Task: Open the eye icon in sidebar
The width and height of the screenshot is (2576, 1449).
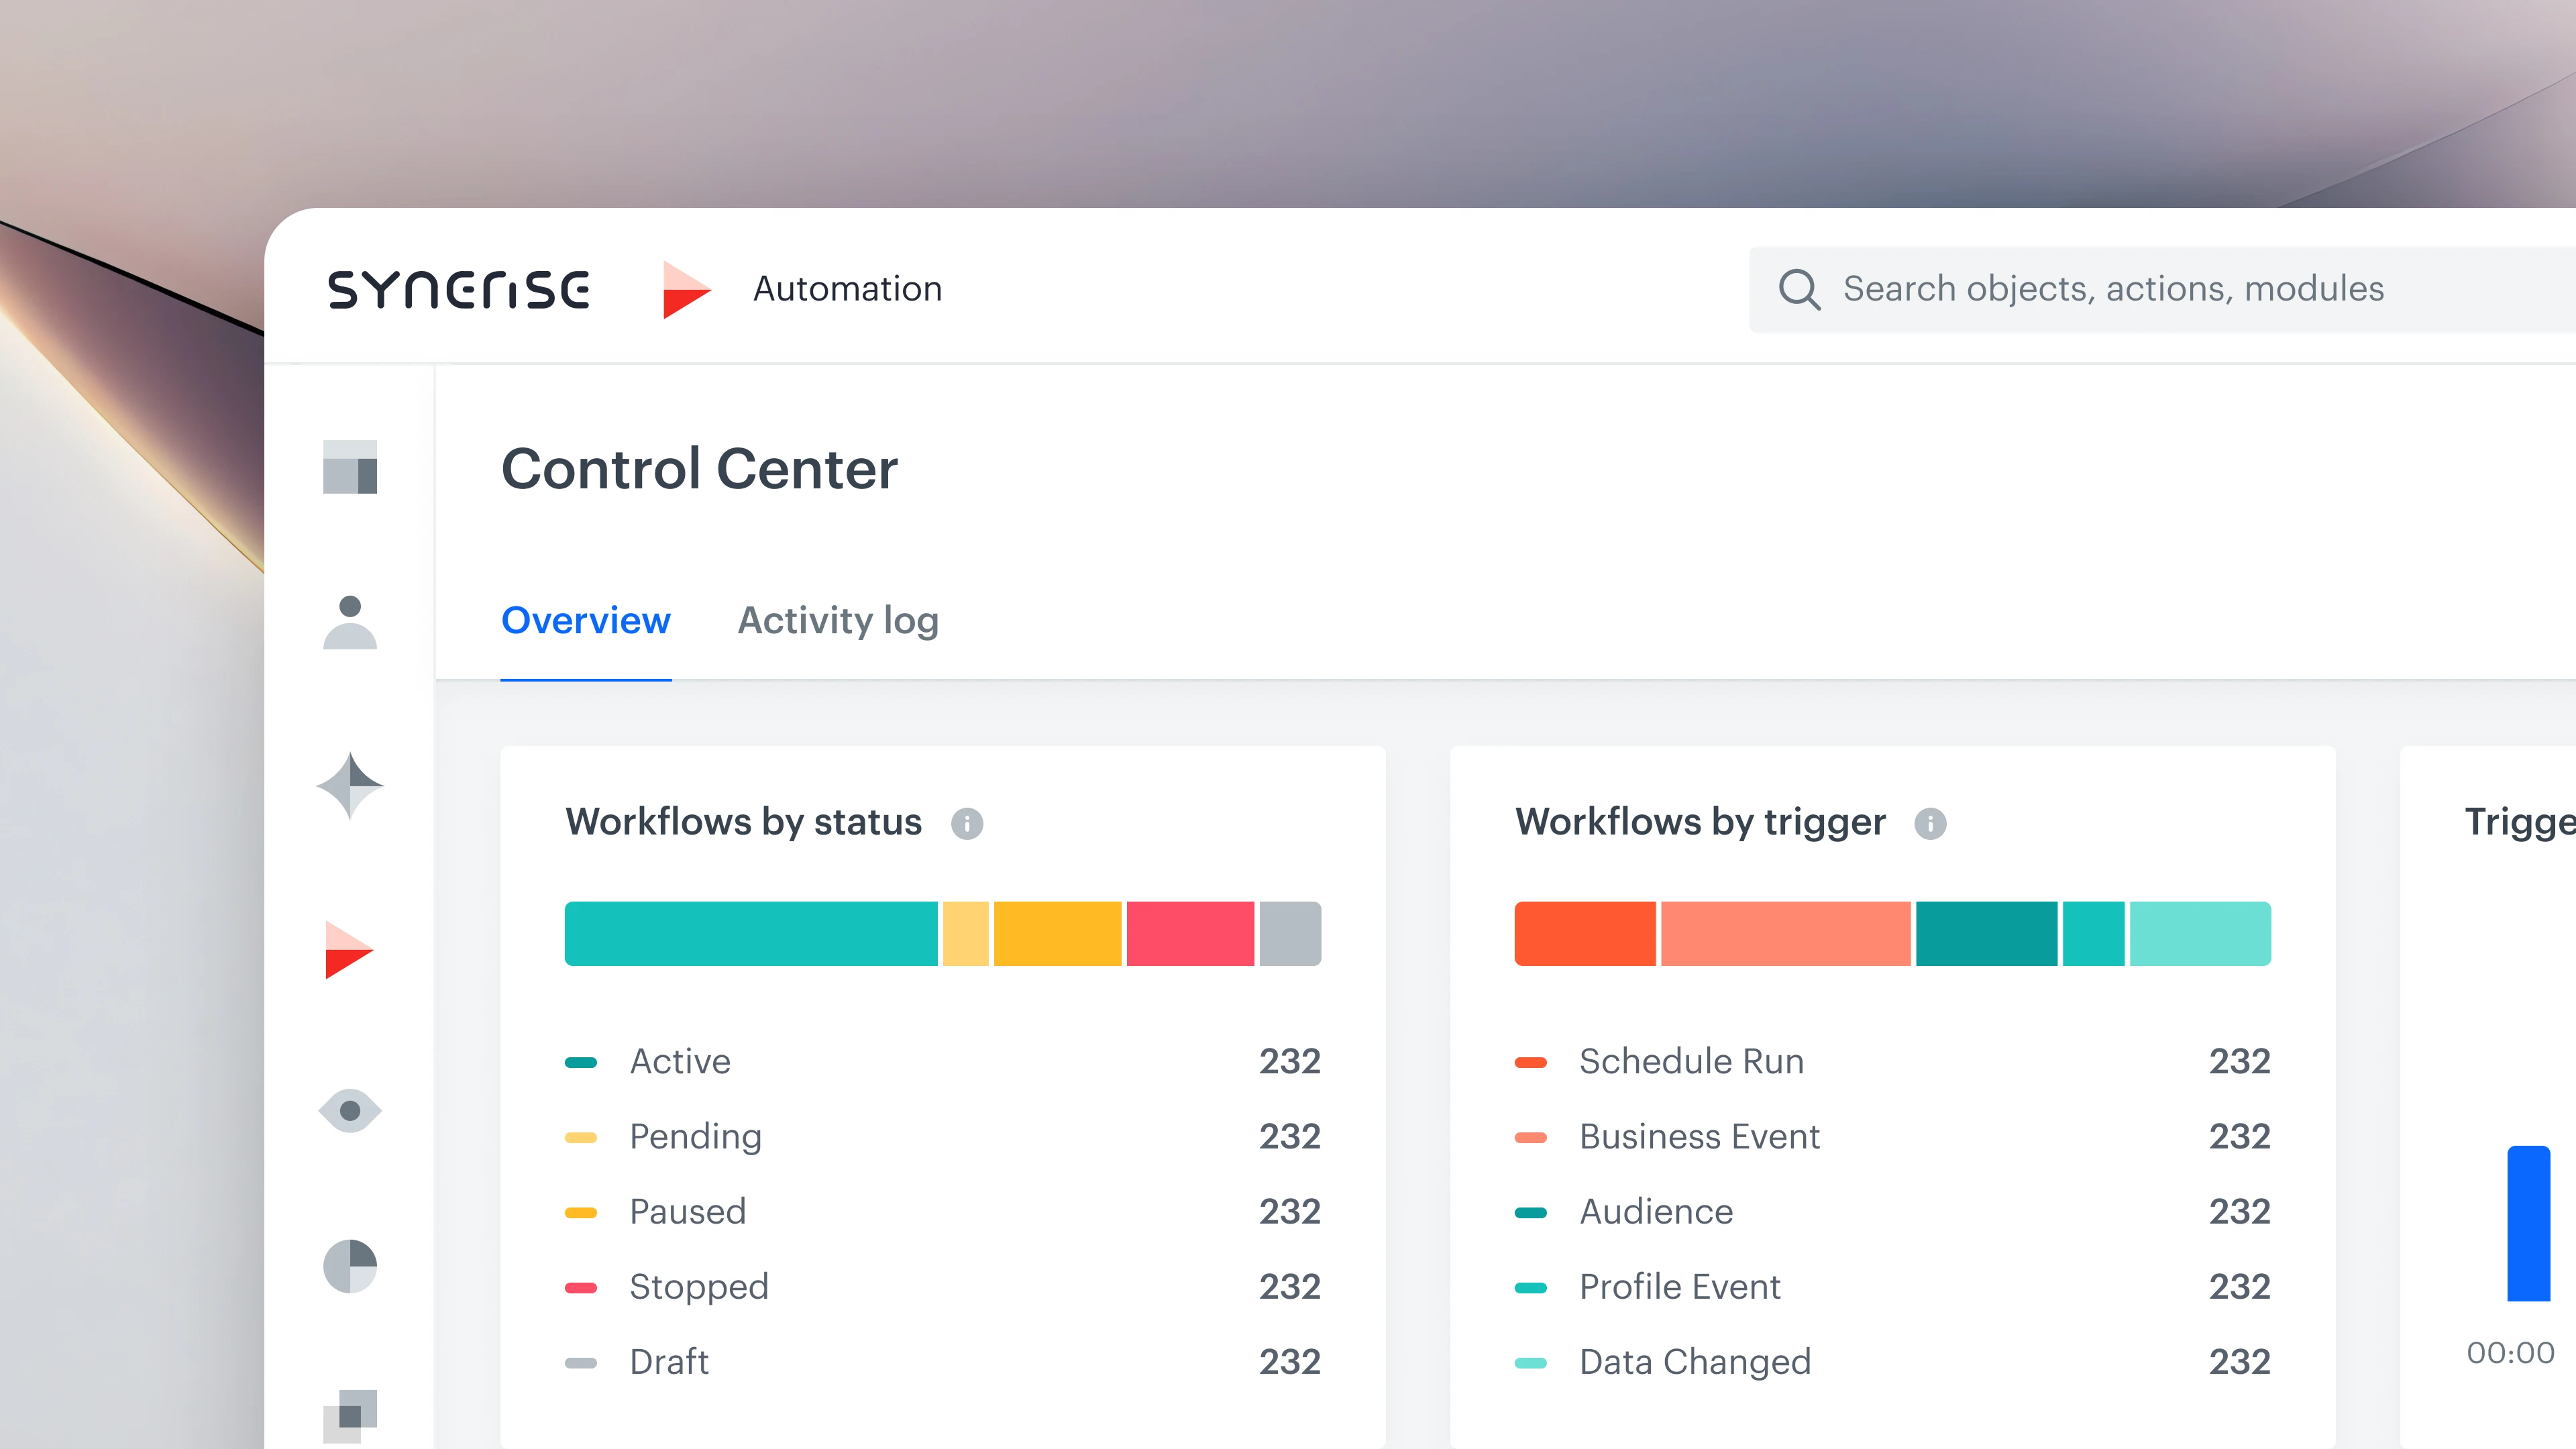Action: click(x=350, y=1110)
